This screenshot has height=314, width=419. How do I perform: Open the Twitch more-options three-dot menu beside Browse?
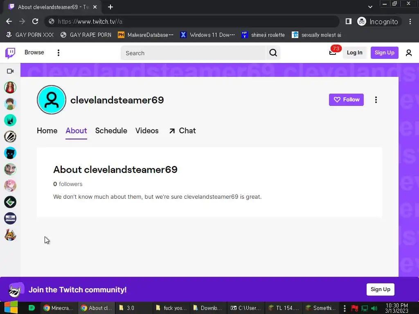click(x=58, y=53)
